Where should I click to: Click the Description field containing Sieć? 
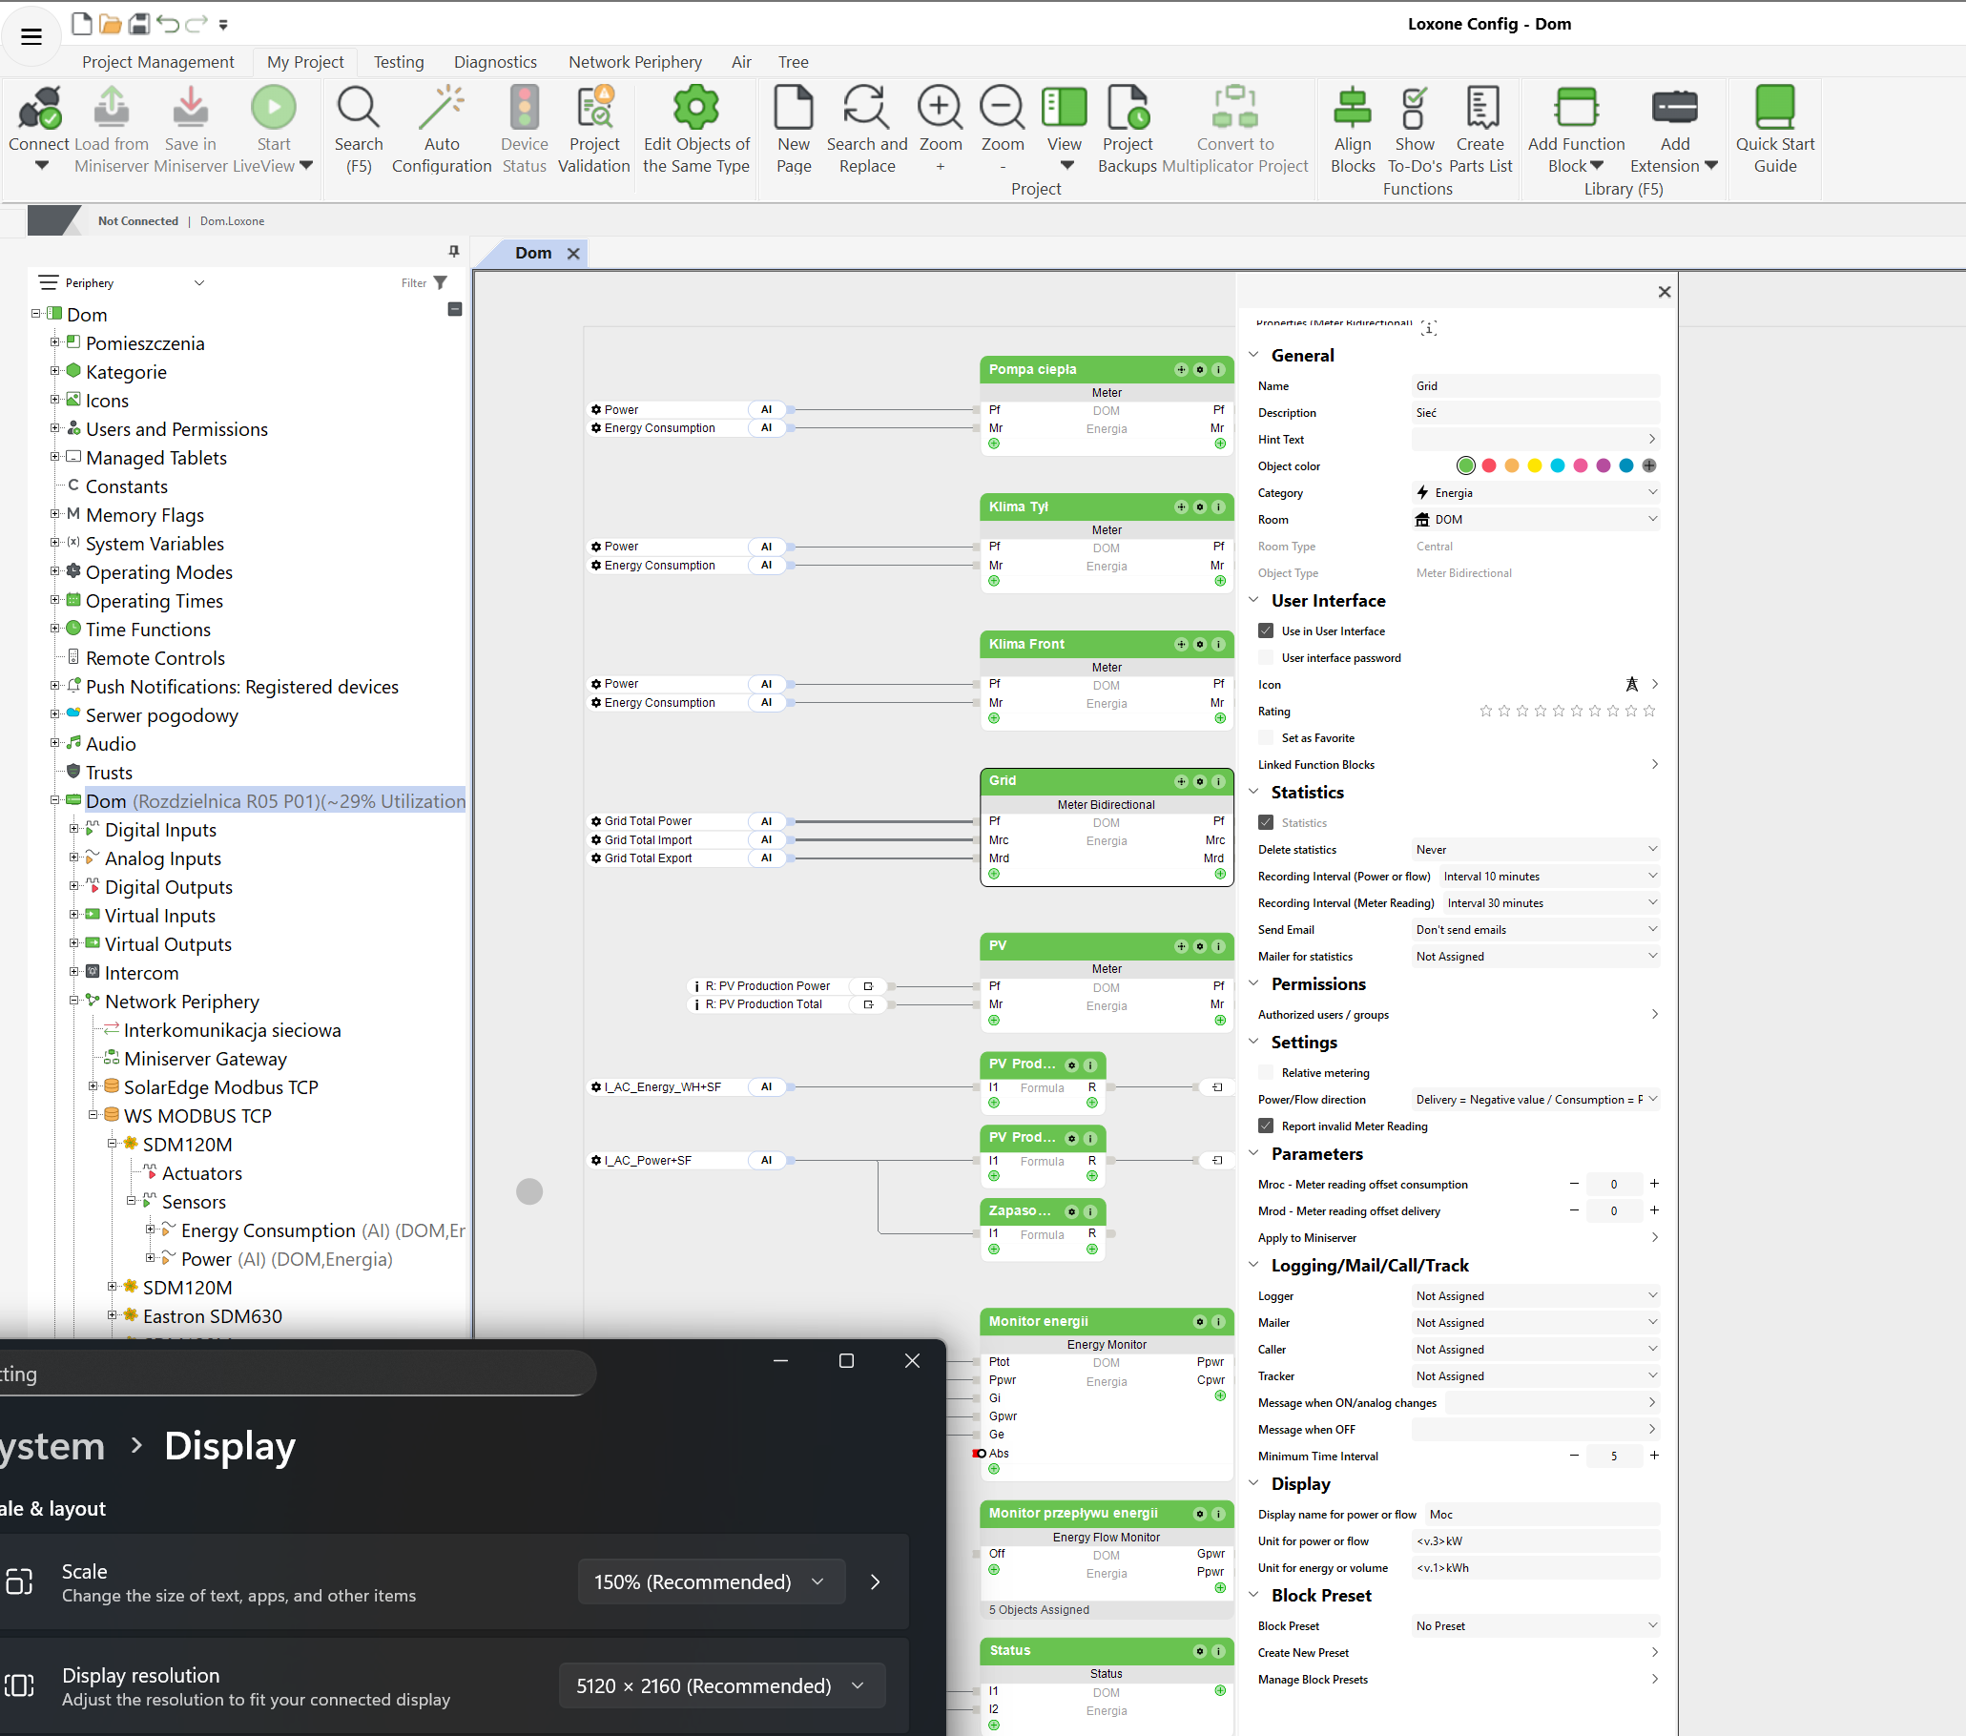coord(1534,413)
